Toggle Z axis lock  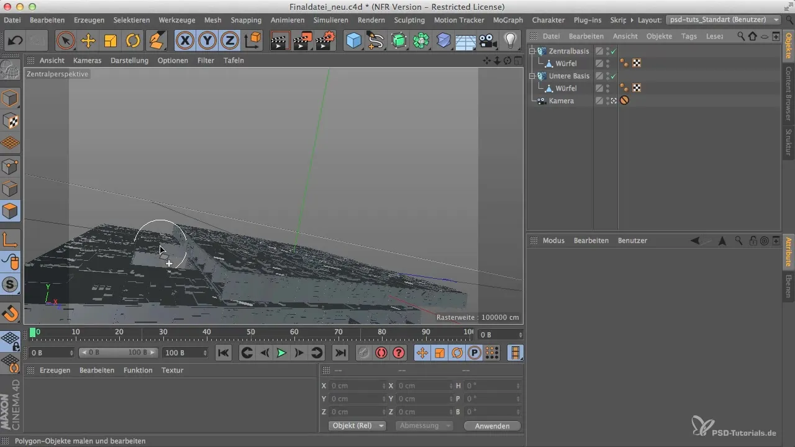click(230, 41)
